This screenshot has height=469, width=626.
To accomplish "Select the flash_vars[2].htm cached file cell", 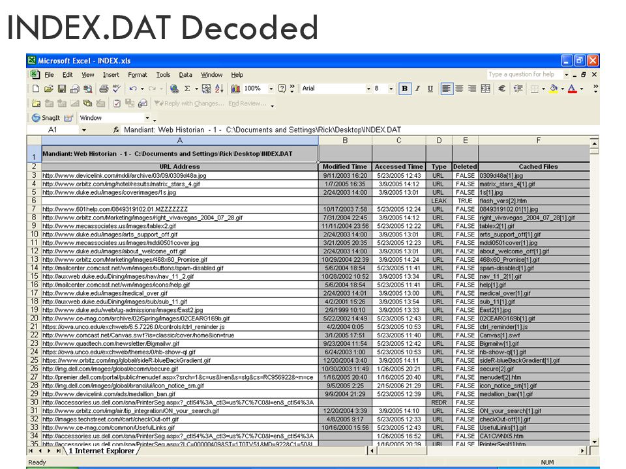I will [534, 201].
